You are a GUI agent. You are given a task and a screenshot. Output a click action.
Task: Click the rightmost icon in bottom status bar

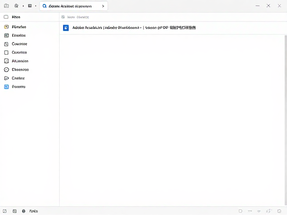[x=279, y=211]
